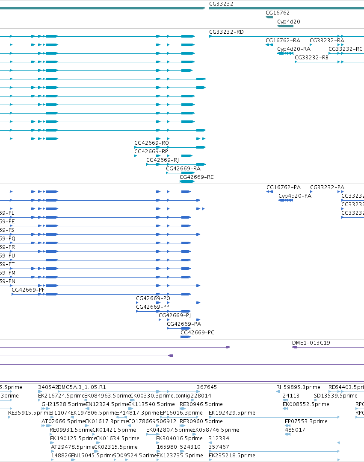Image resolution: width=364 pixels, height=462 pixels.
Task: Click the CG33232-RB transcript label
Action: 311,58
